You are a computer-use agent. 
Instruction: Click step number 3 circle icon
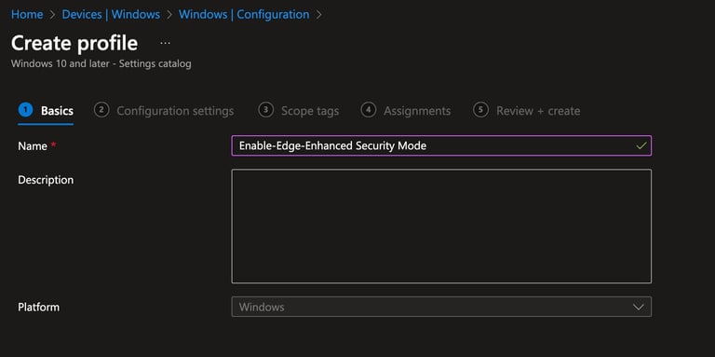(265, 110)
